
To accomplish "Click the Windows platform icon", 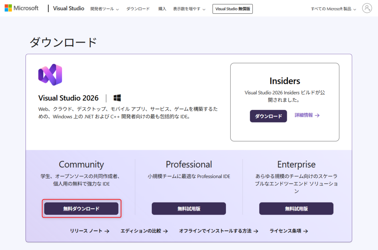I will [x=117, y=98].
